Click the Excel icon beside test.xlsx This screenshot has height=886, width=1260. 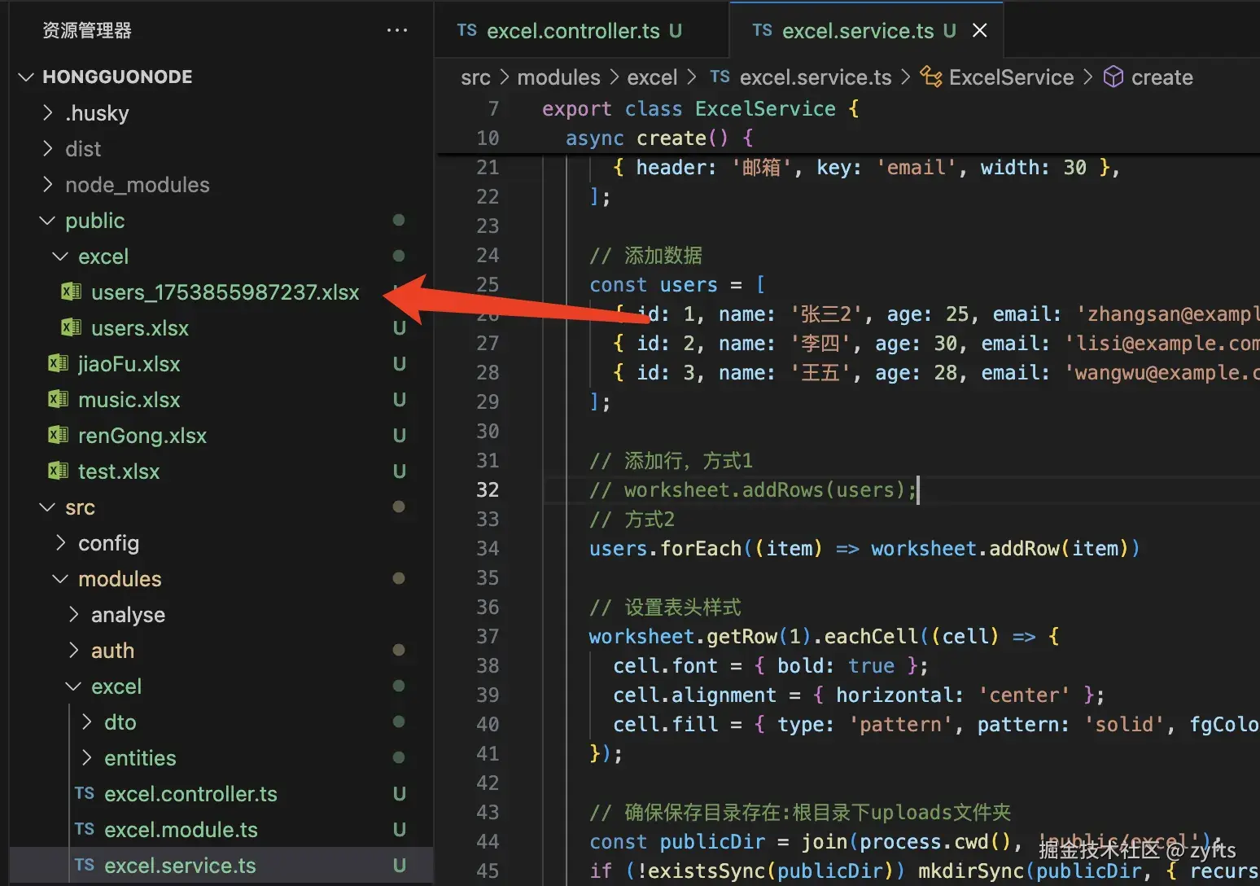(x=58, y=471)
